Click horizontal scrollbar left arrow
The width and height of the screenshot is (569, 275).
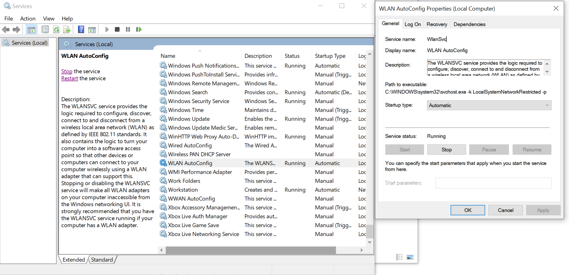(x=161, y=250)
